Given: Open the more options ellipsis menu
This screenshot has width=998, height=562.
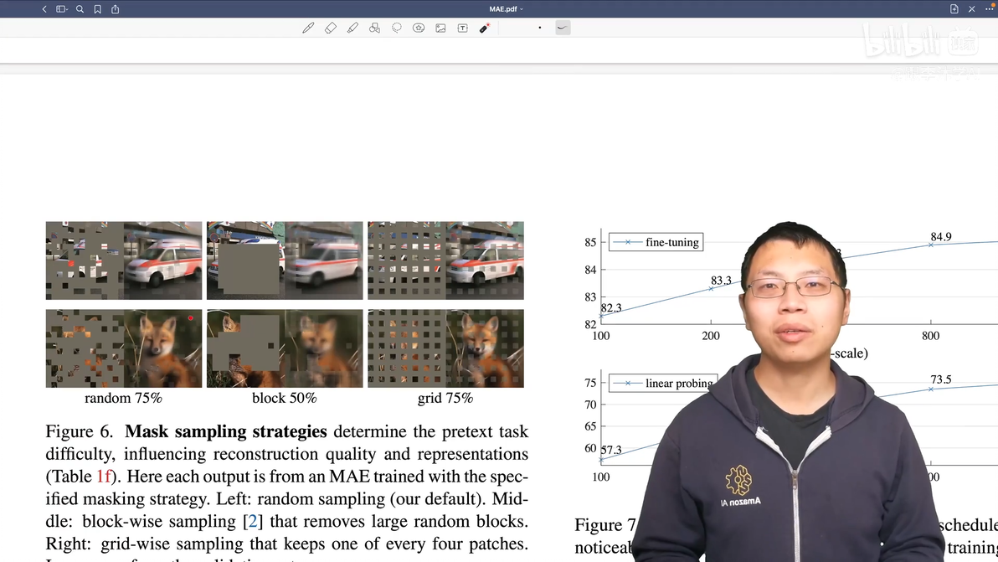Looking at the screenshot, I should coord(990,9).
